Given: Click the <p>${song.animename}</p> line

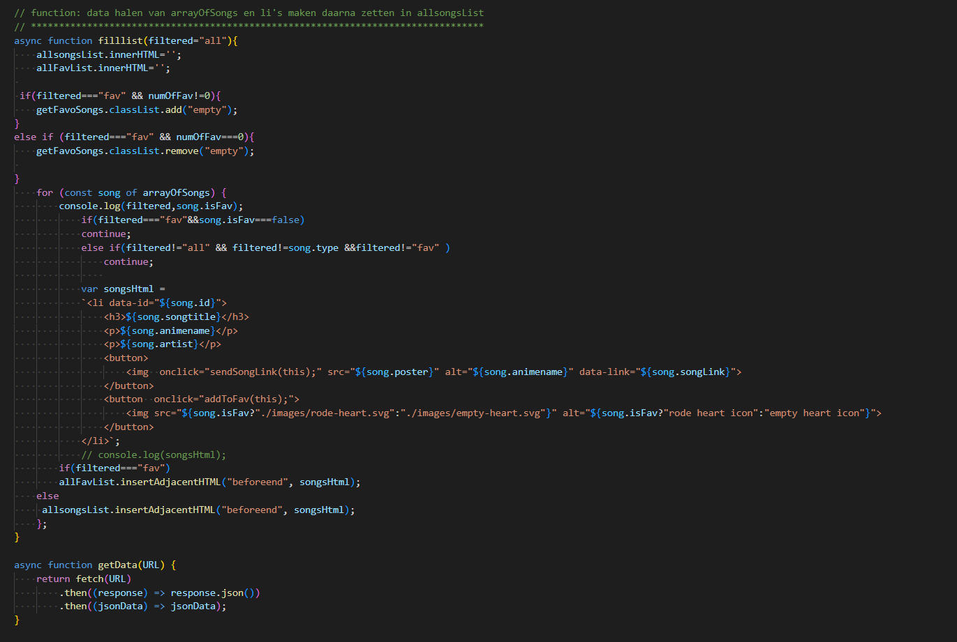Looking at the screenshot, I should pyautogui.click(x=171, y=330).
